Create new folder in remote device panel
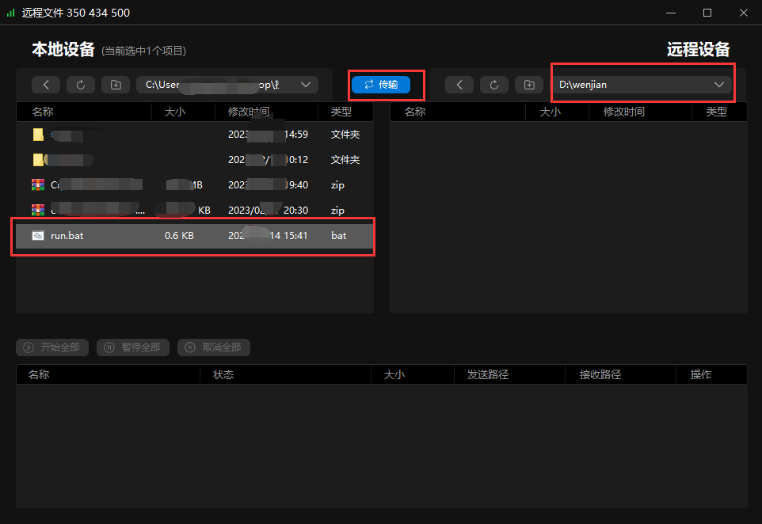Image resolution: width=762 pixels, height=524 pixels. (529, 85)
